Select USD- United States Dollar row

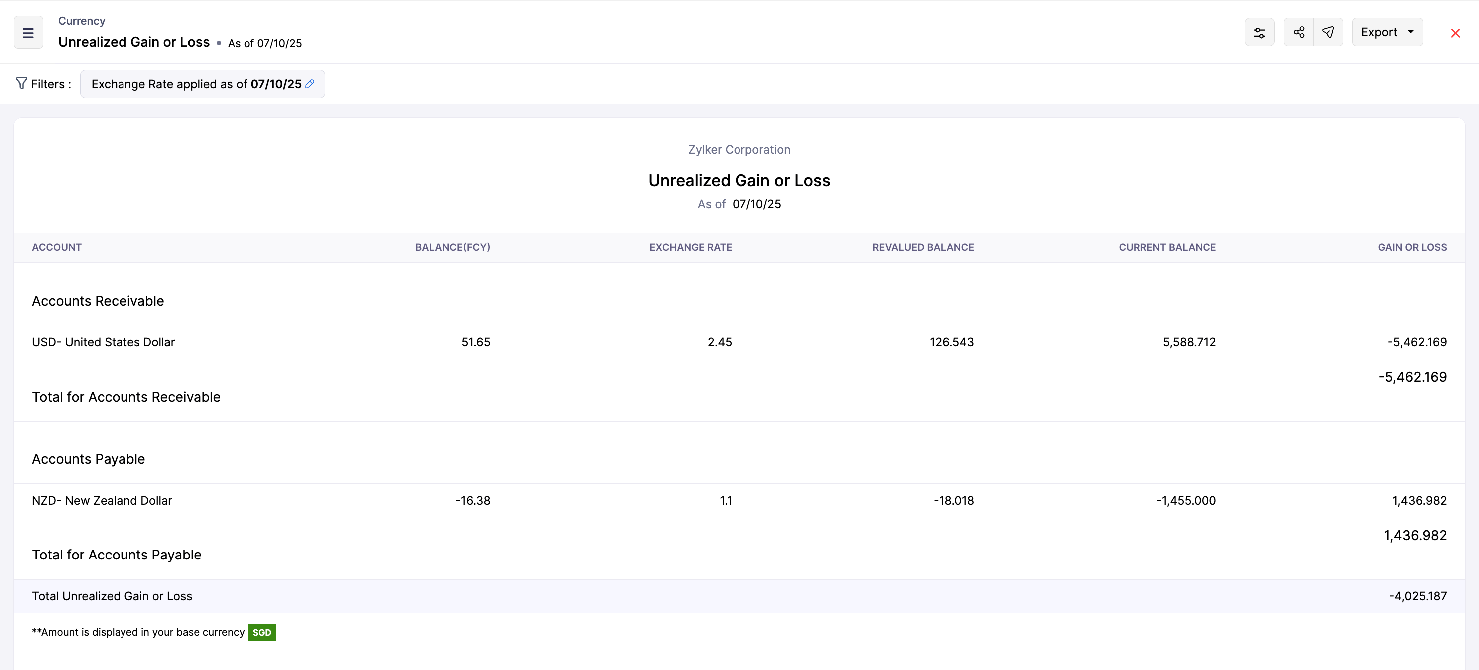point(104,342)
